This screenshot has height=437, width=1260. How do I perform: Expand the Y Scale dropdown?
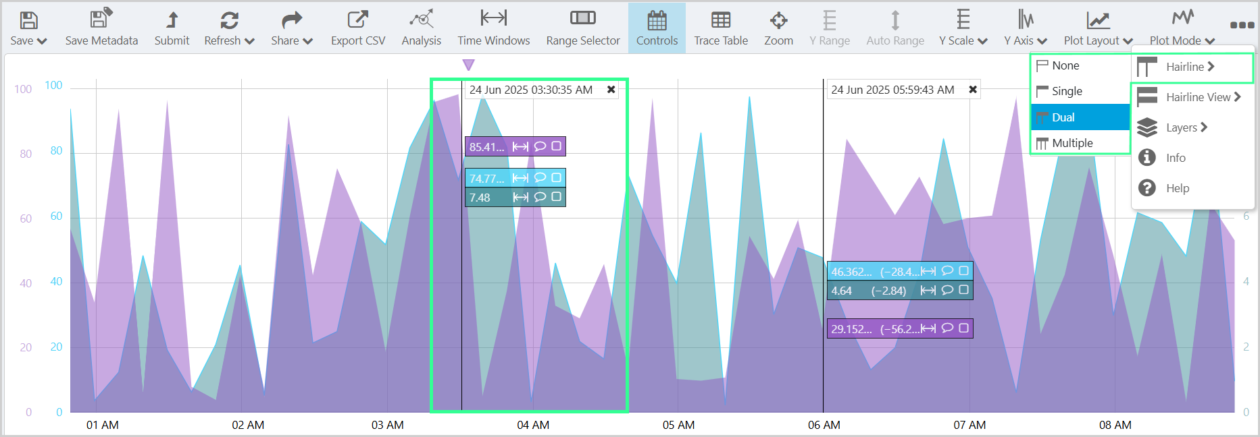pos(963,28)
